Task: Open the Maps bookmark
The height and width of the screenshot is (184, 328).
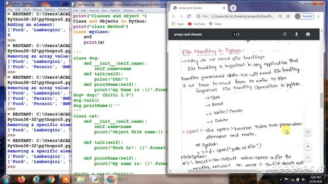Action: pos(215,24)
